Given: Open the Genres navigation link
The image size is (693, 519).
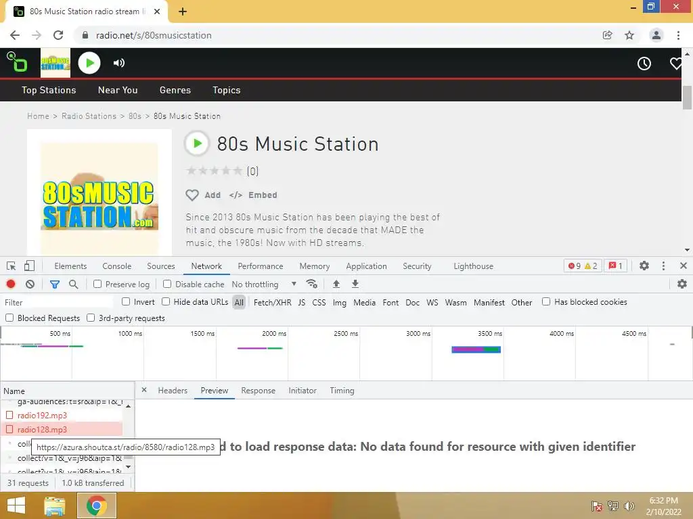Looking at the screenshot, I should [175, 90].
